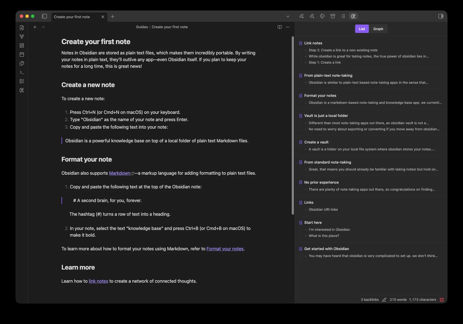Toggle editing mode pencil in status bar
Screen dimensions: 463x324
[384, 300]
